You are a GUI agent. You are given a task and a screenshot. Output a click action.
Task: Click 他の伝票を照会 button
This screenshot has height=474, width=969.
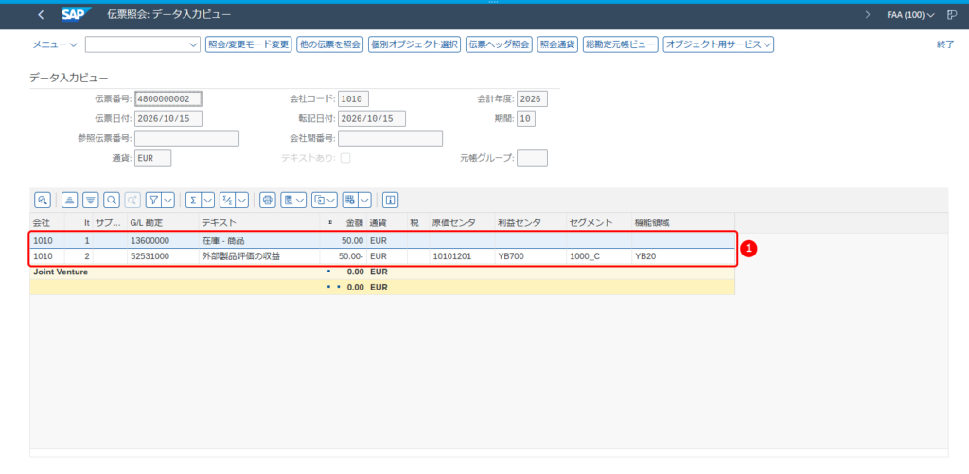pos(329,44)
